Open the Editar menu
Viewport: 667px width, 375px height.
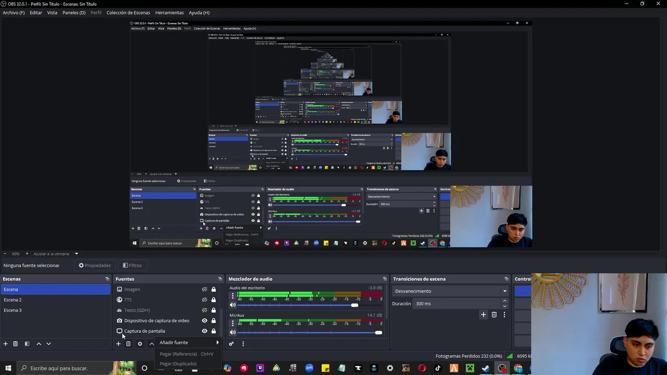36,12
